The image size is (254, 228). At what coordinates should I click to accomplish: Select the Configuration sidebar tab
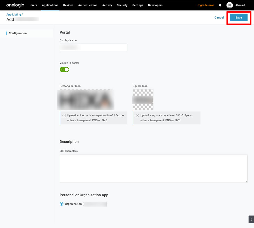pyautogui.click(x=18, y=33)
